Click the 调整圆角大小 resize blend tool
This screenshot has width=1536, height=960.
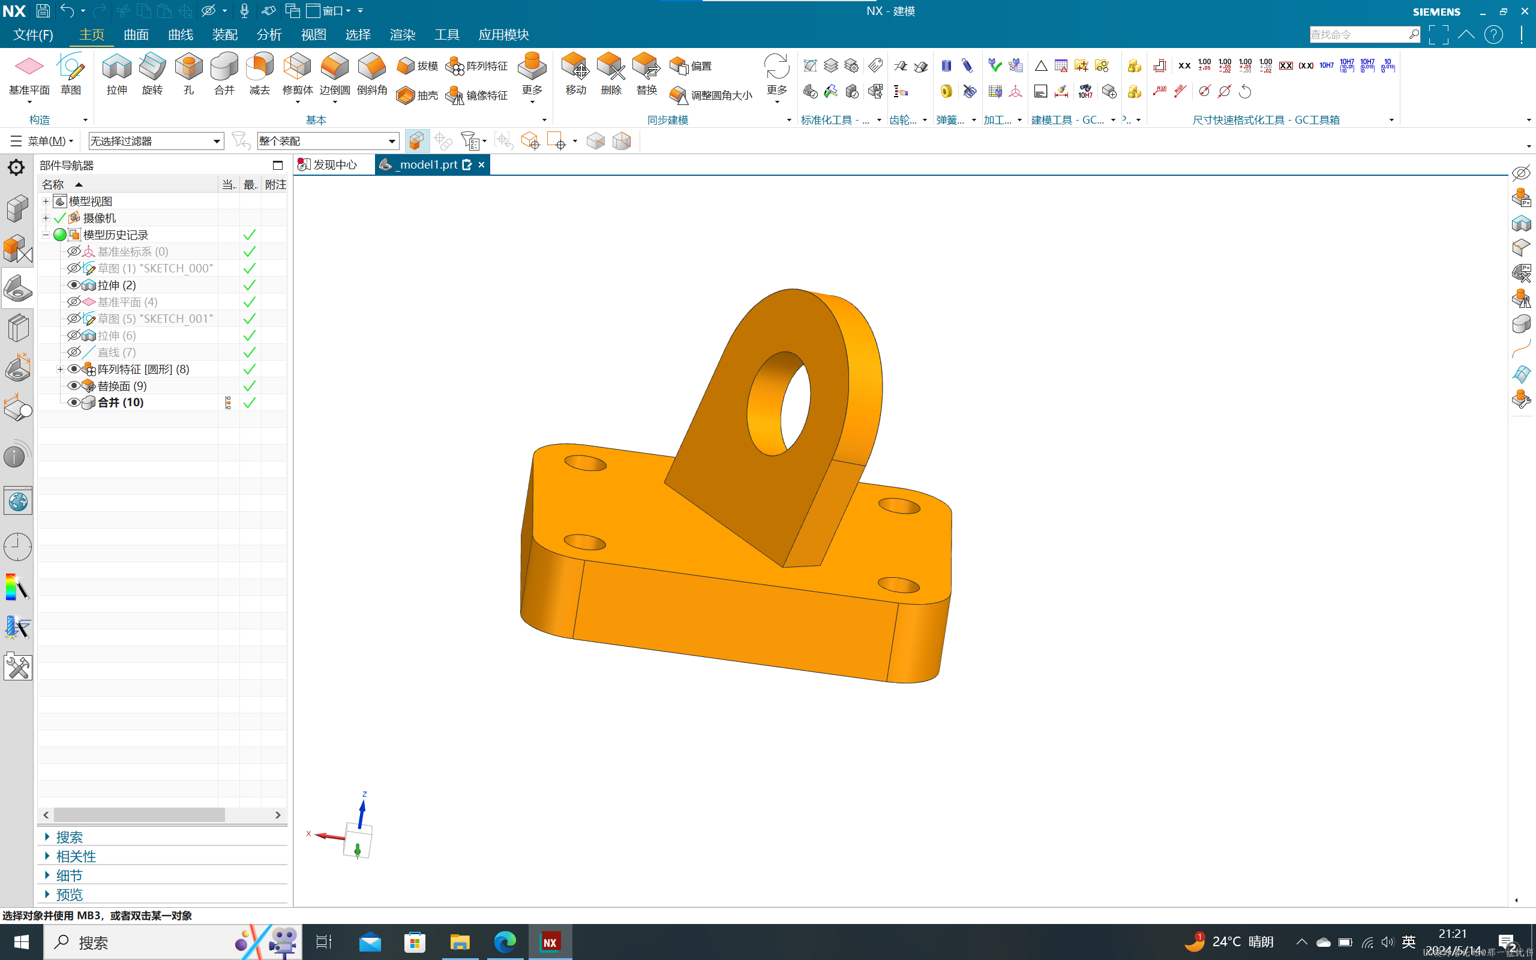pos(712,95)
